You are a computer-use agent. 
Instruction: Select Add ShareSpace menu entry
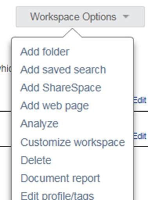click(x=61, y=87)
